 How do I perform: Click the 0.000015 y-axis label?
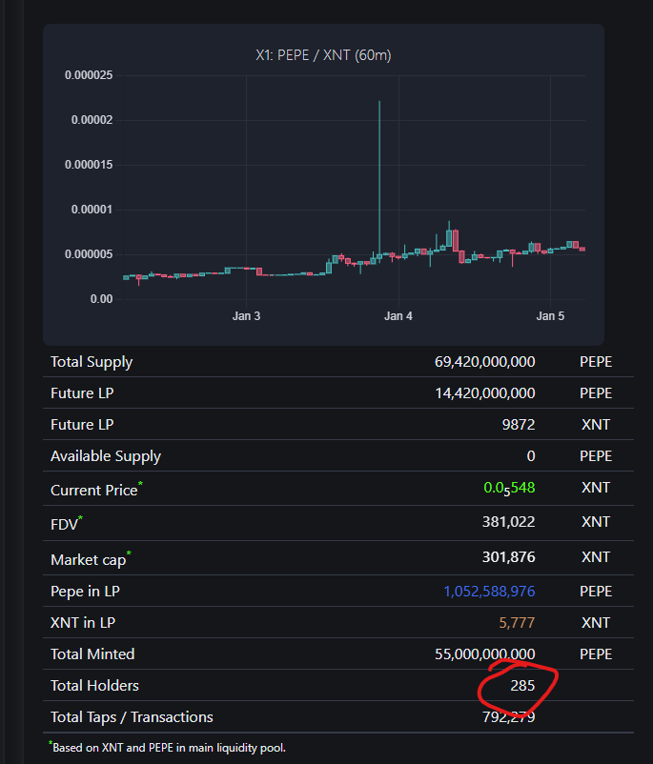pos(89,165)
